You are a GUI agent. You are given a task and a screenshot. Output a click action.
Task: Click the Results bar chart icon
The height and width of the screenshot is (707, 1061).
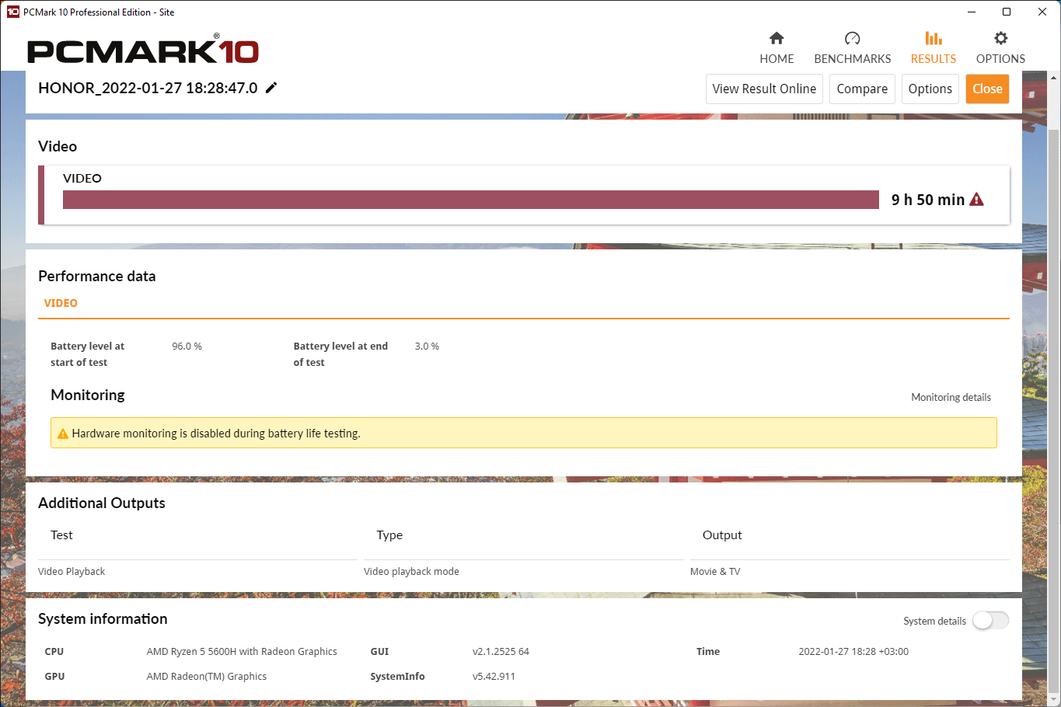[x=934, y=38]
